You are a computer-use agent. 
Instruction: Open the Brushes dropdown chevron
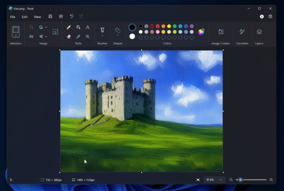point(102,36)
